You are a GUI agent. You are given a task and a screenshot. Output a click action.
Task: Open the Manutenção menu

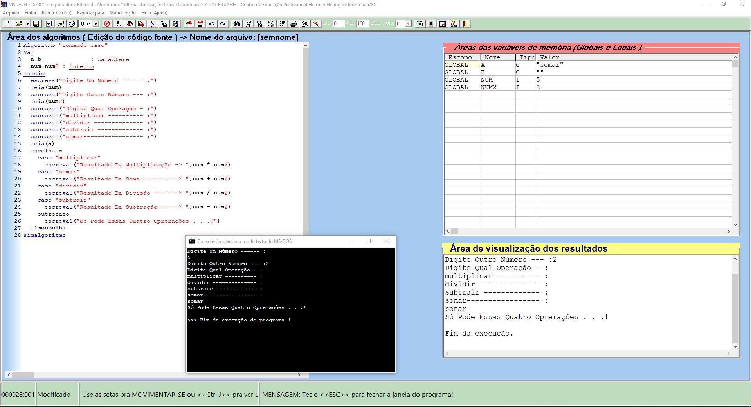pos(122,13)
